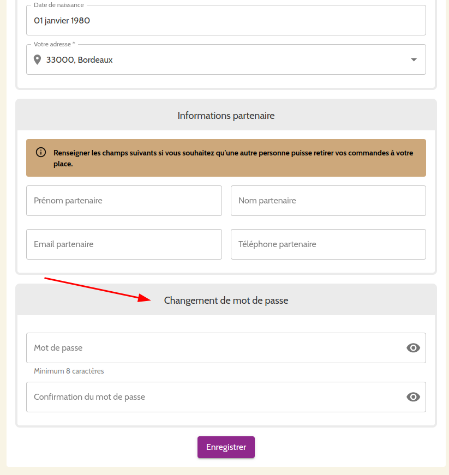Image resolution: width=449 pixels, height=475 pixels.
Task: Click the red arrow annotation
Action: [x=98, y=288]
